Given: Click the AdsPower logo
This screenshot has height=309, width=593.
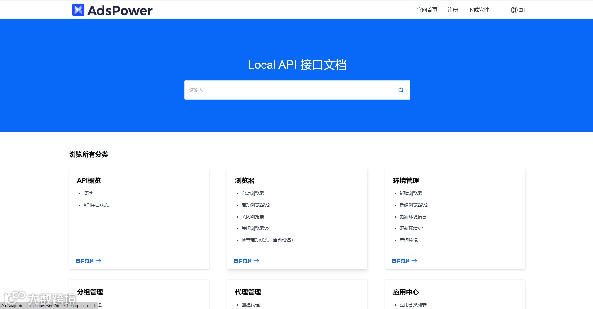Looking at the screenshot, I should pyautogui.click(x=112, y=10).
